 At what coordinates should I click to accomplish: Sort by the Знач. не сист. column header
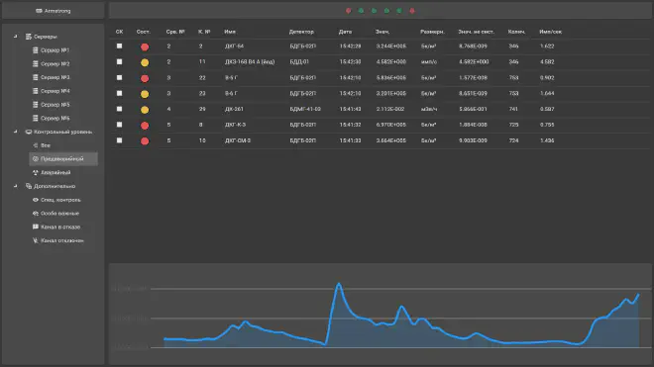point(476,32)
